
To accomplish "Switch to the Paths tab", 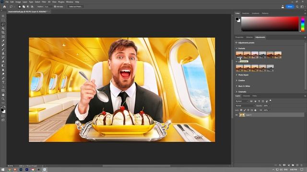I will click(x=255, y=96).
